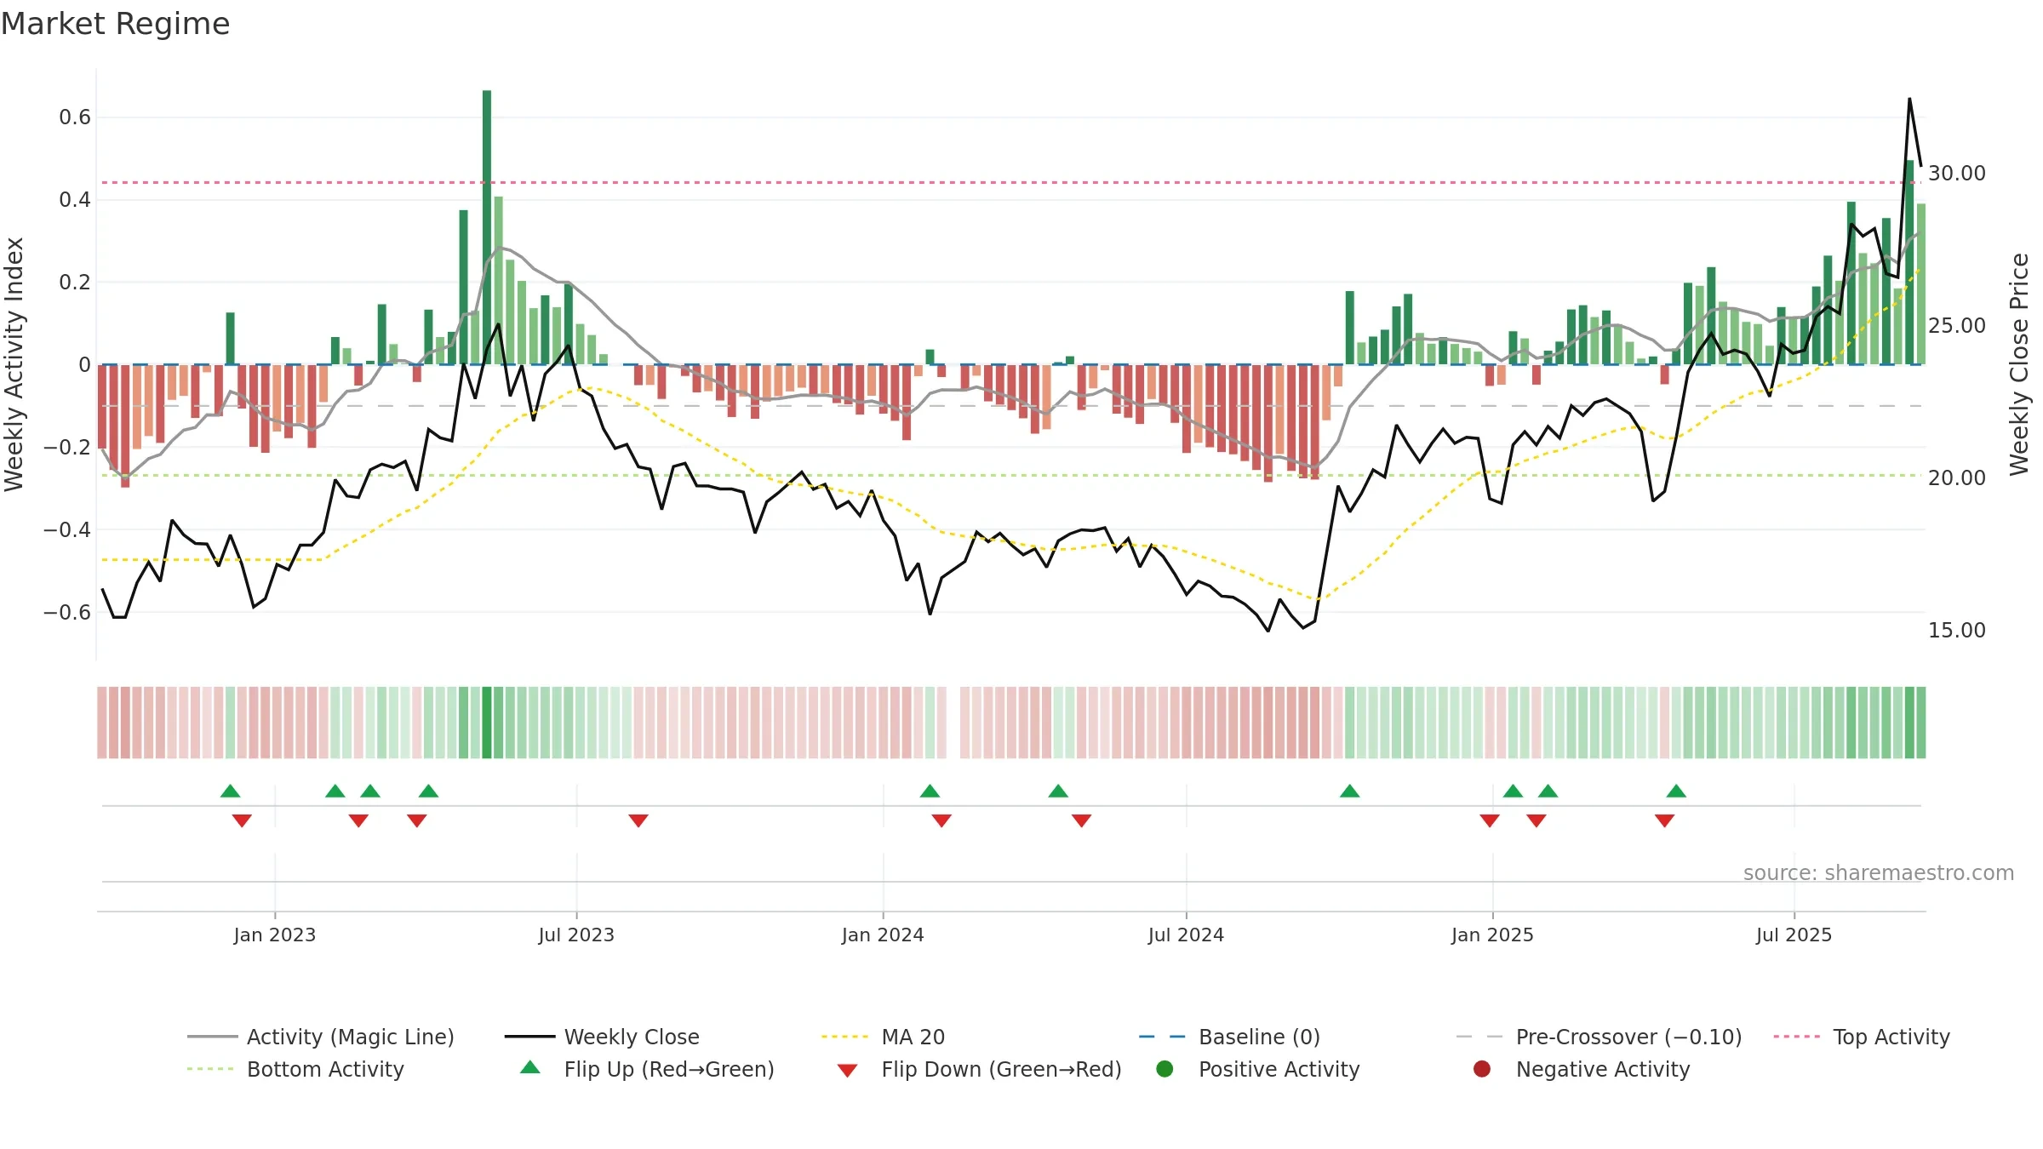The image size is (2043, 1149).
Task: Click the gray Activity (Magic Line) legend line sample
Action: click(212, 1037)
